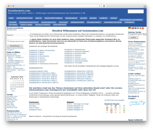
Task: Open 'Als PDF-Datei herunterladen' link
Action: point(114,100)
